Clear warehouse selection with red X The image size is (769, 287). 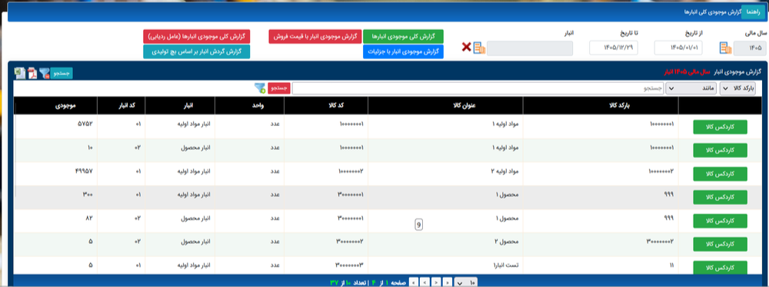467,48
